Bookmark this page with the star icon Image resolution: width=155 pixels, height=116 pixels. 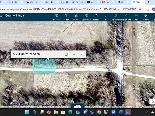tap(140, 9)
